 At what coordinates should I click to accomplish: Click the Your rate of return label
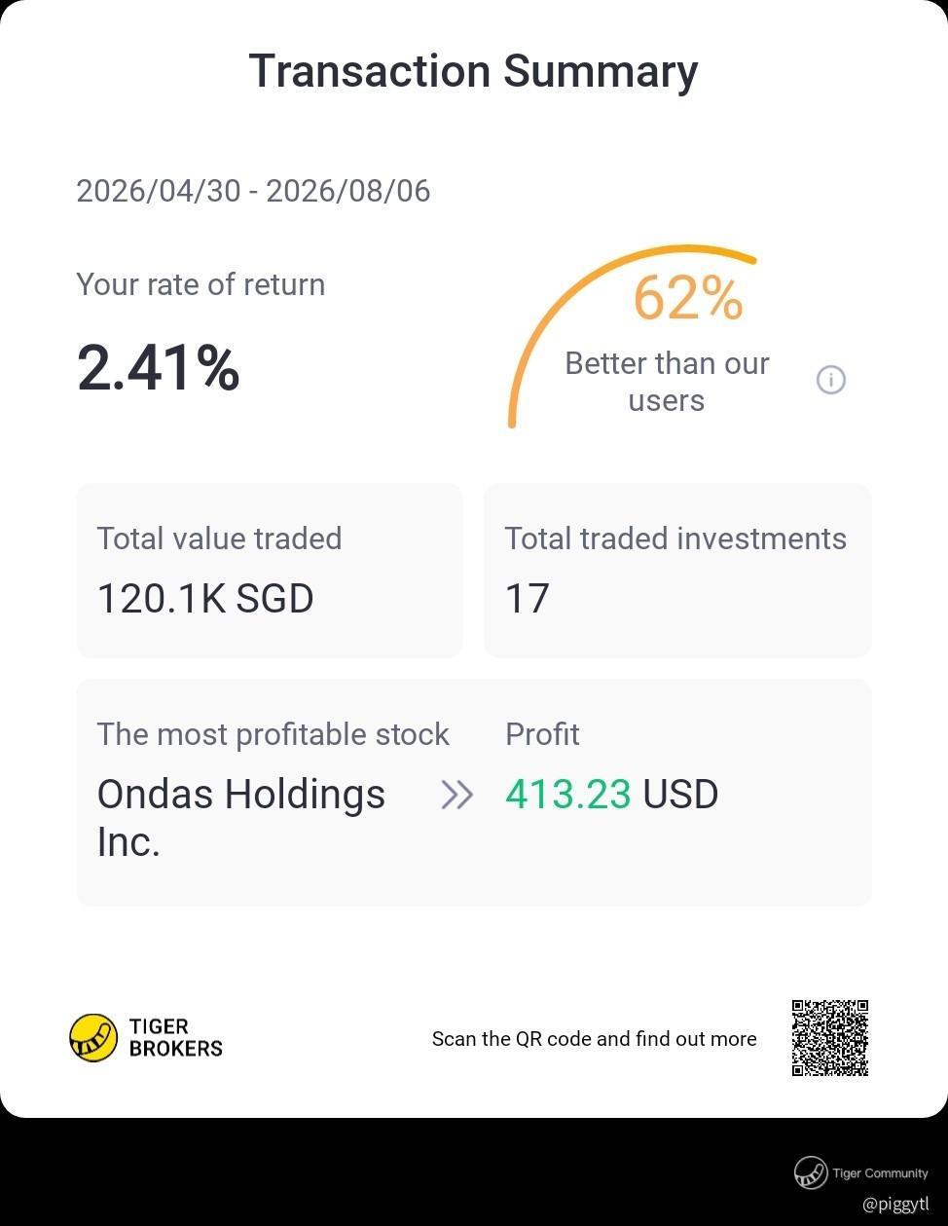coord(201,284)
